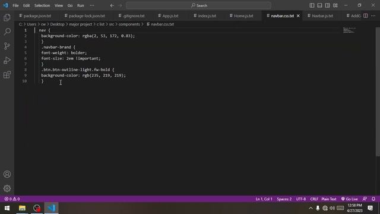
Task: Open the Run menu
Action: click(x=81, y=5)
